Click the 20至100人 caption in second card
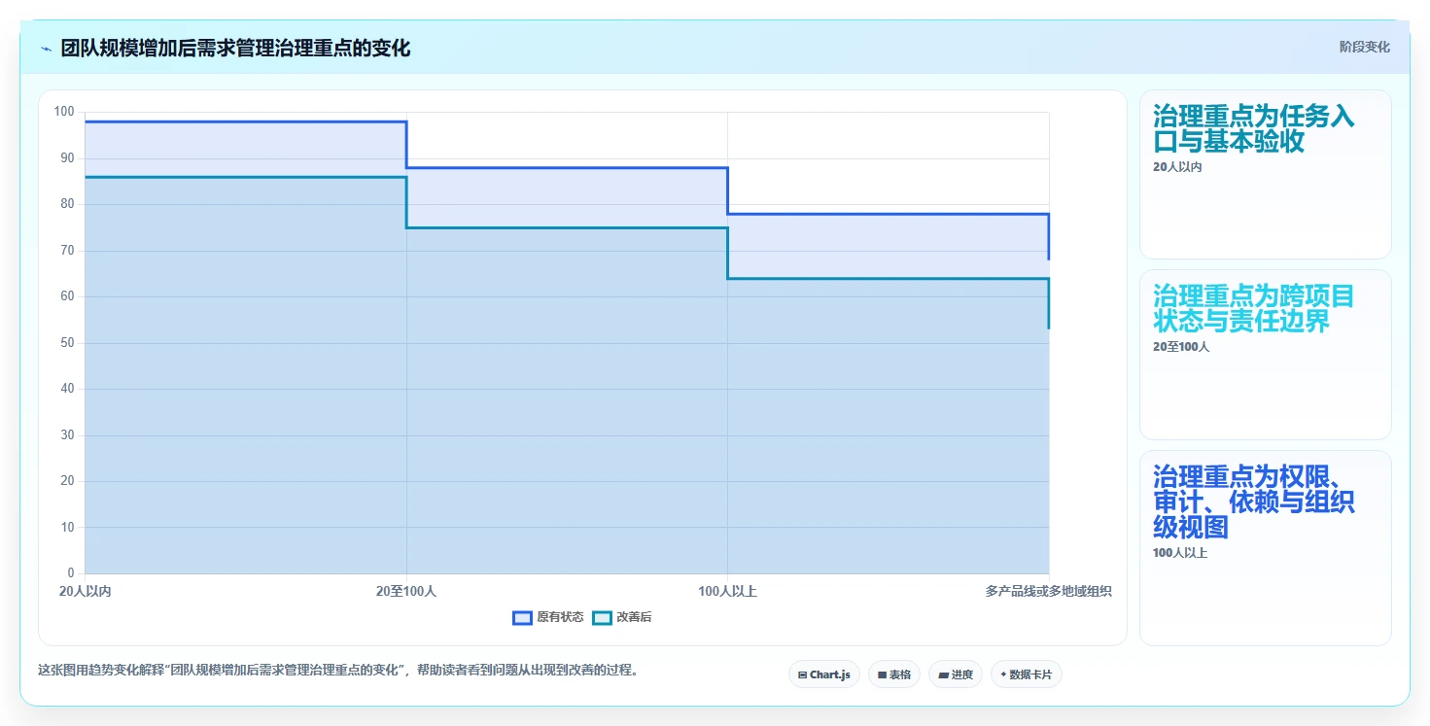The height and width of the screenshot is (726, 1430). (x=1181, y=347)
